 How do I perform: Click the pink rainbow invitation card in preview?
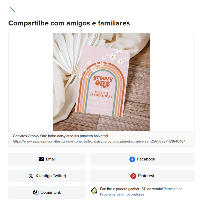[102, 81]
